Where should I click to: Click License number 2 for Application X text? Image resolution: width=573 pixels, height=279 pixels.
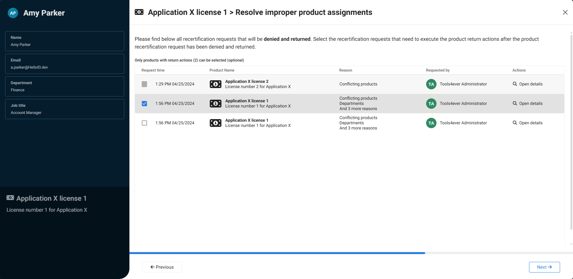click(258, 87)
